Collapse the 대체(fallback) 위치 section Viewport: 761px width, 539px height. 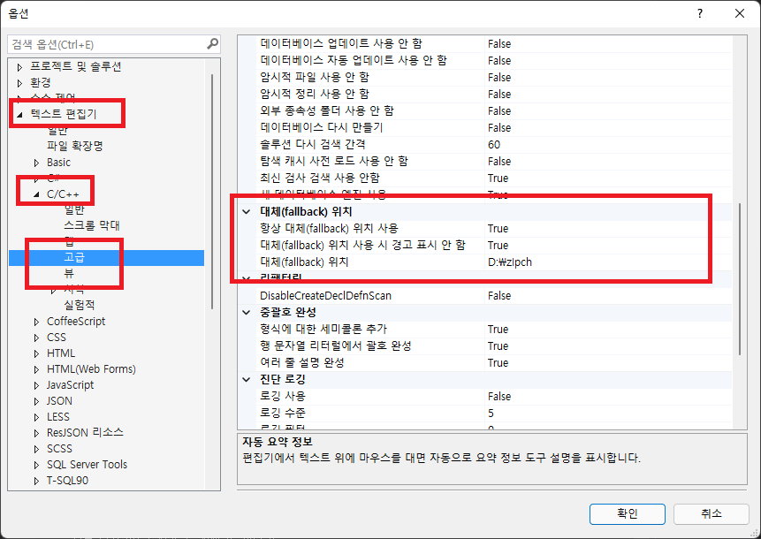tap(247, 211)
